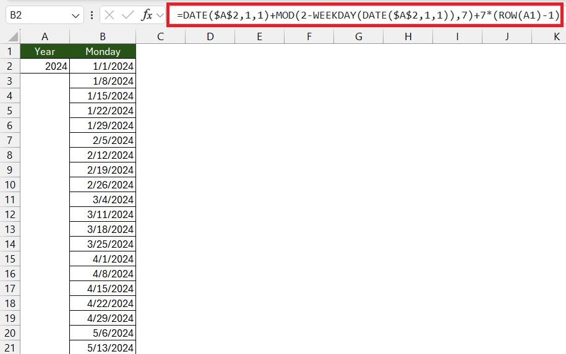Click cell with date 1/22/2024
The width and height of the screenshot is (566, 354).
coord(103,111)
